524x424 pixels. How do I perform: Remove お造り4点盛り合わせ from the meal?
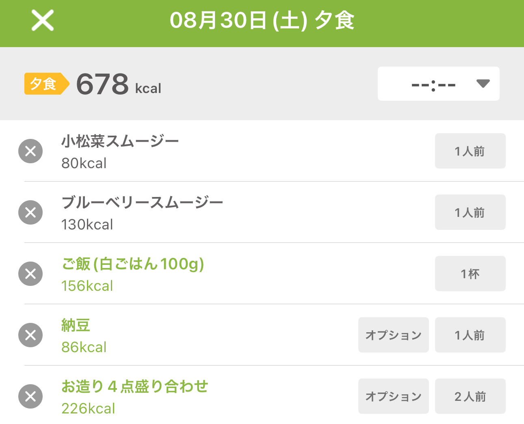30,396
